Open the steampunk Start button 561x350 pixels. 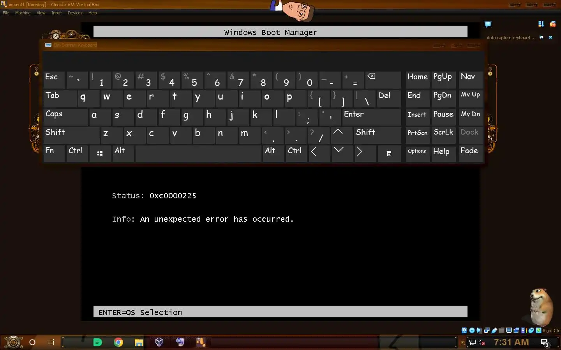[13, 342]
